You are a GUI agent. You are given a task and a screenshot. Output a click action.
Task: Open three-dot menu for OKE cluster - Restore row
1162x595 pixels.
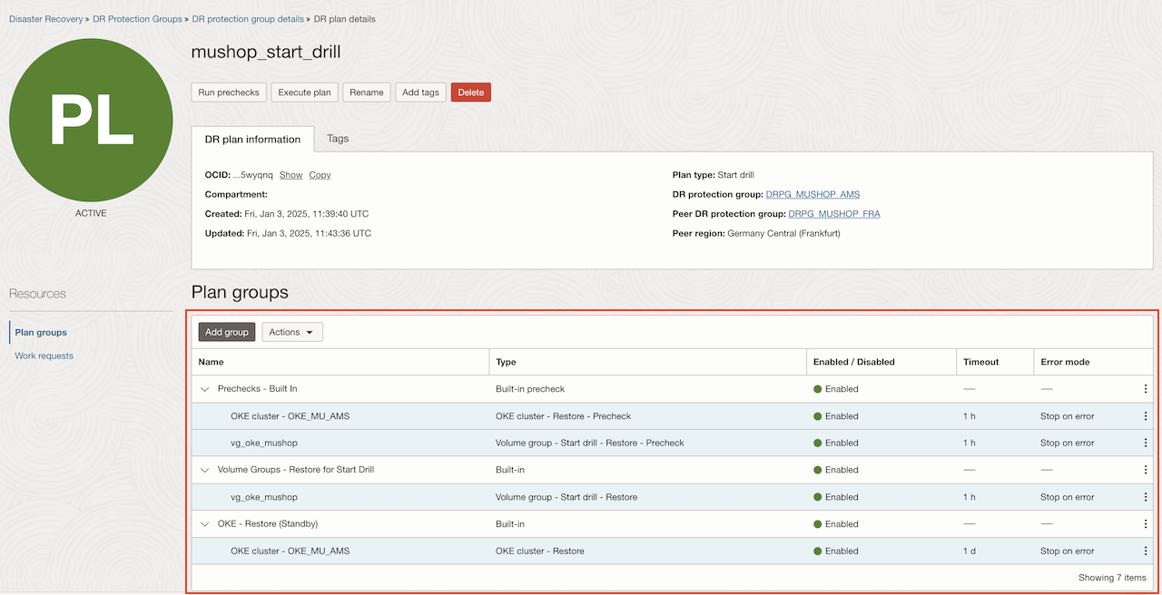click(1146, 551)
